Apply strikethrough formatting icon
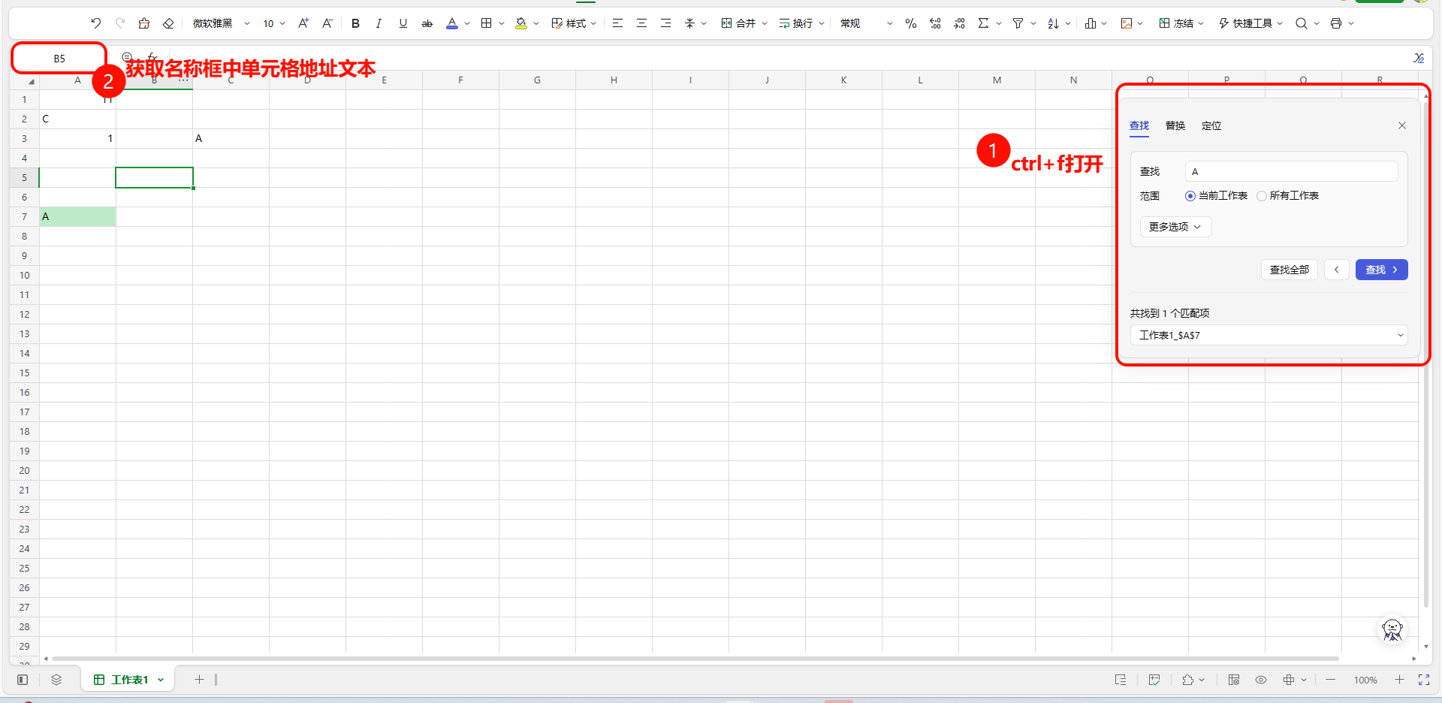The image size is (1442, 703). click(x=427, y=23)
